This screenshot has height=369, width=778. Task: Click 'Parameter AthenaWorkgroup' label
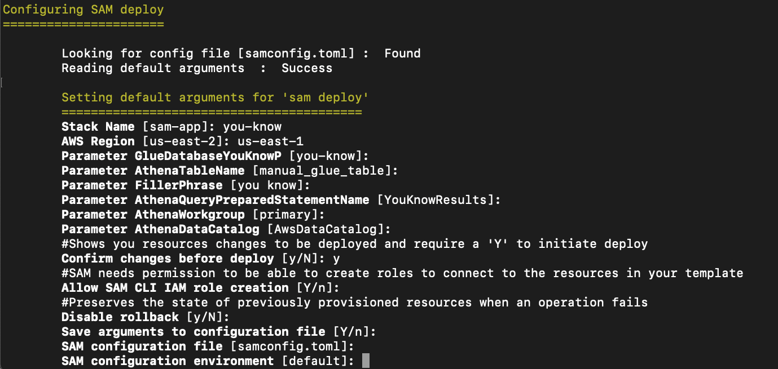(153, 215)
